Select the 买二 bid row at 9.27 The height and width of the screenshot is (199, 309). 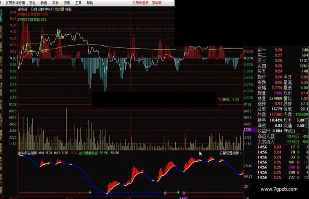(x=283, y=55)
